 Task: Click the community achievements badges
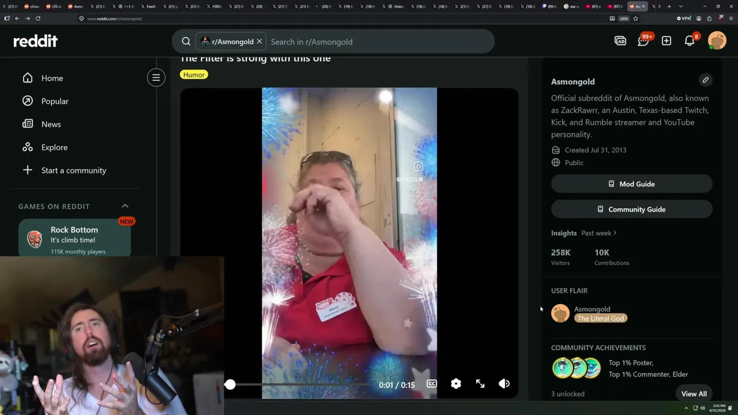click(577, 368)
